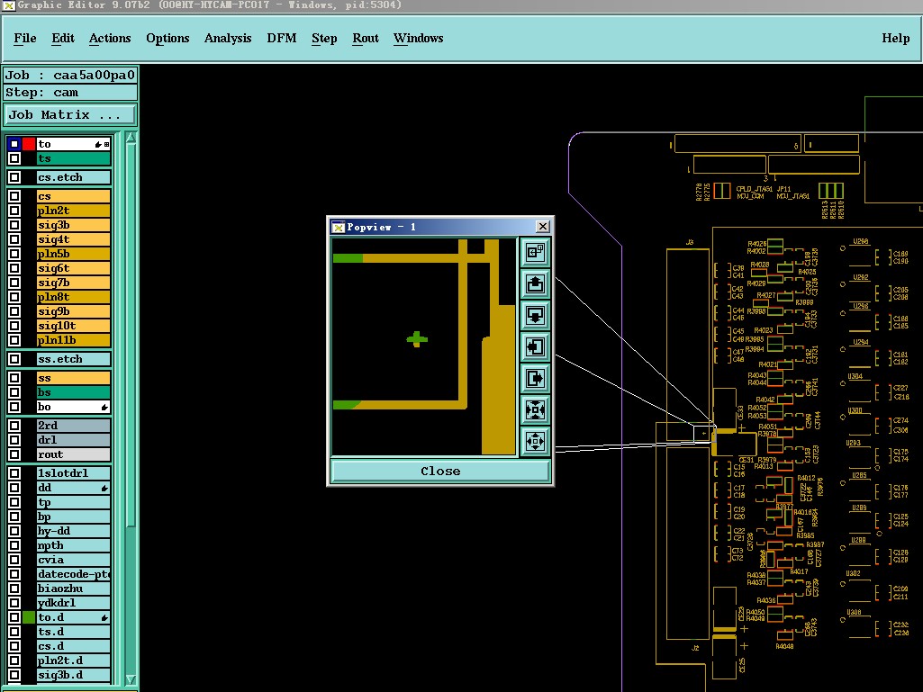The image size is (923, 692).
Task: Click the Popview pan up icon
Action: pos(535,284)
